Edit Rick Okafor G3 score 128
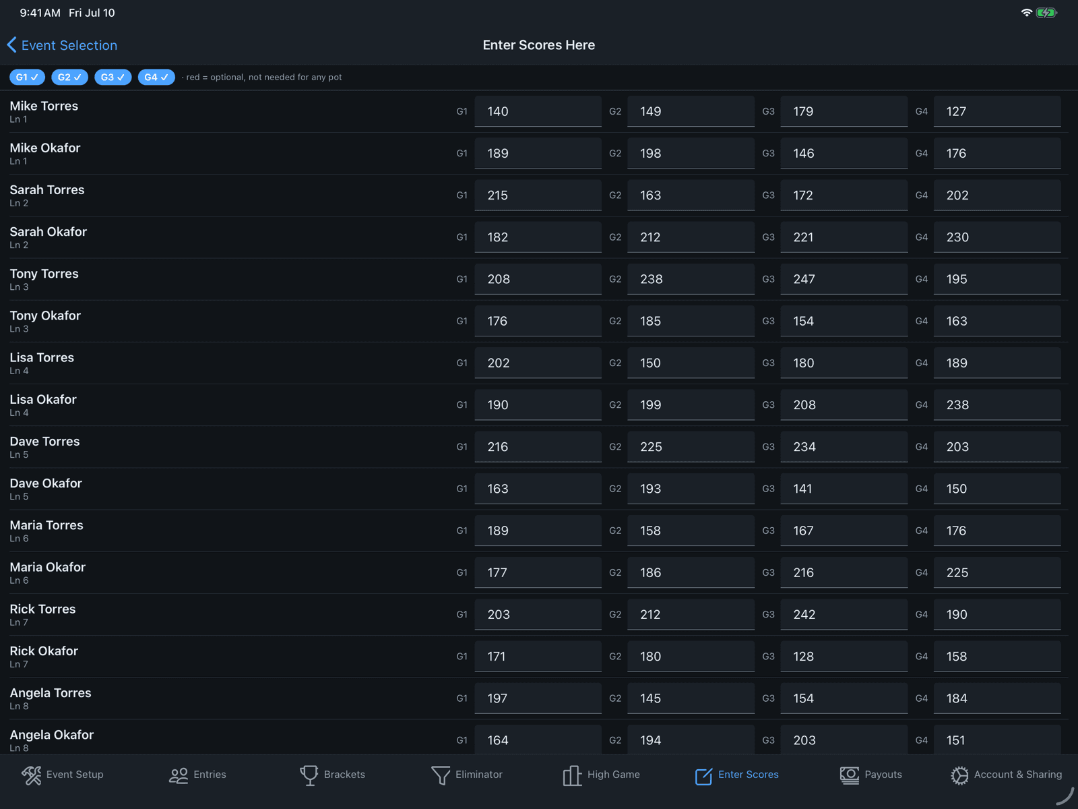 [x=844, y=656]
